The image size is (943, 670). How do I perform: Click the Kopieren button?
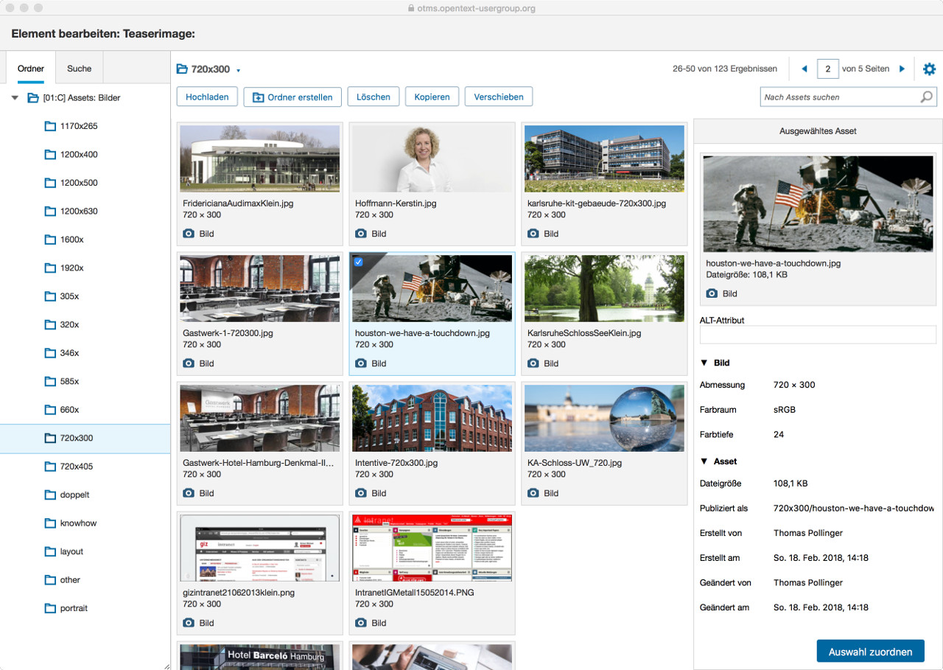[432, 97]
